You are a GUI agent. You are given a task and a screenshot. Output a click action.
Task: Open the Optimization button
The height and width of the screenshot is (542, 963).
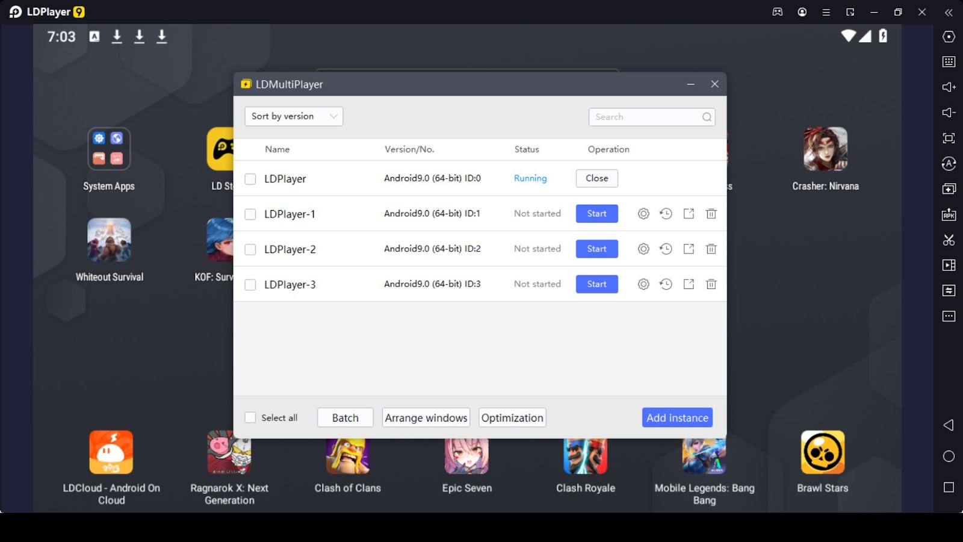(x=512, y=417)
